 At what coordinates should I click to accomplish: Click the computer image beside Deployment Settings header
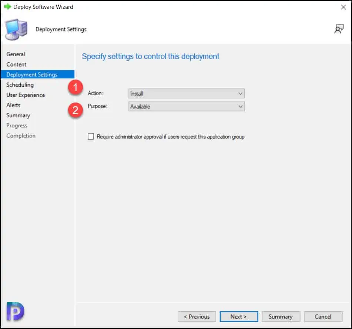[x=16, y=30]
